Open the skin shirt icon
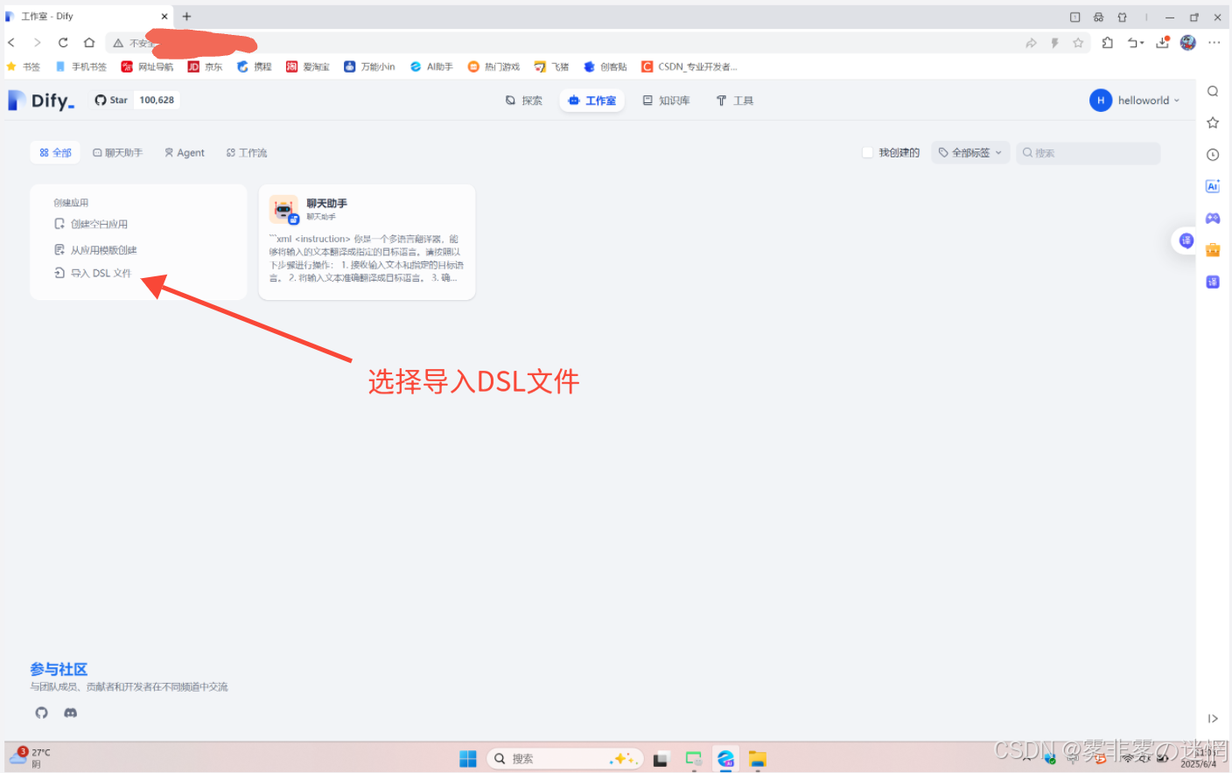1232x773 pixels. [1123, 17]
